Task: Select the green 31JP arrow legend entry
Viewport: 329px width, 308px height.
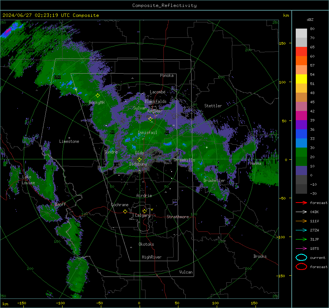Action: pos(301,239)
